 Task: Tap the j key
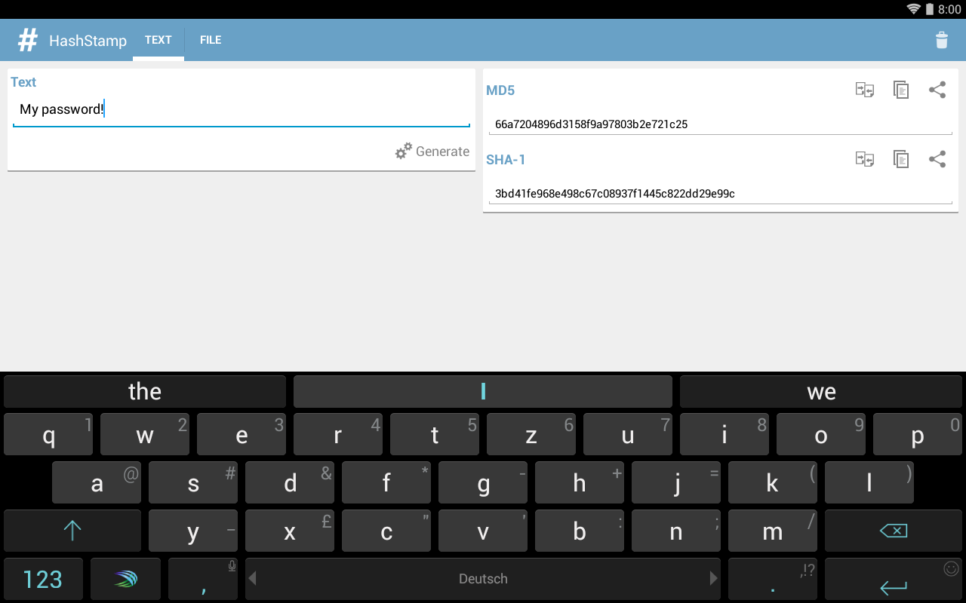(x=676, y=482)
